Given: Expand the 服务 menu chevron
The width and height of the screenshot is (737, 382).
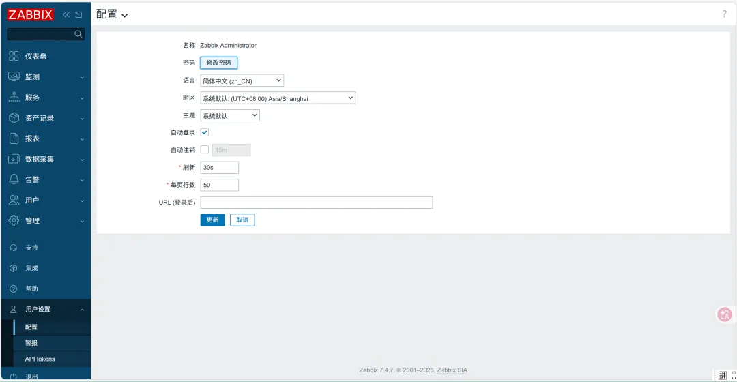Looking at the screenshot, I should click(82, 98).
